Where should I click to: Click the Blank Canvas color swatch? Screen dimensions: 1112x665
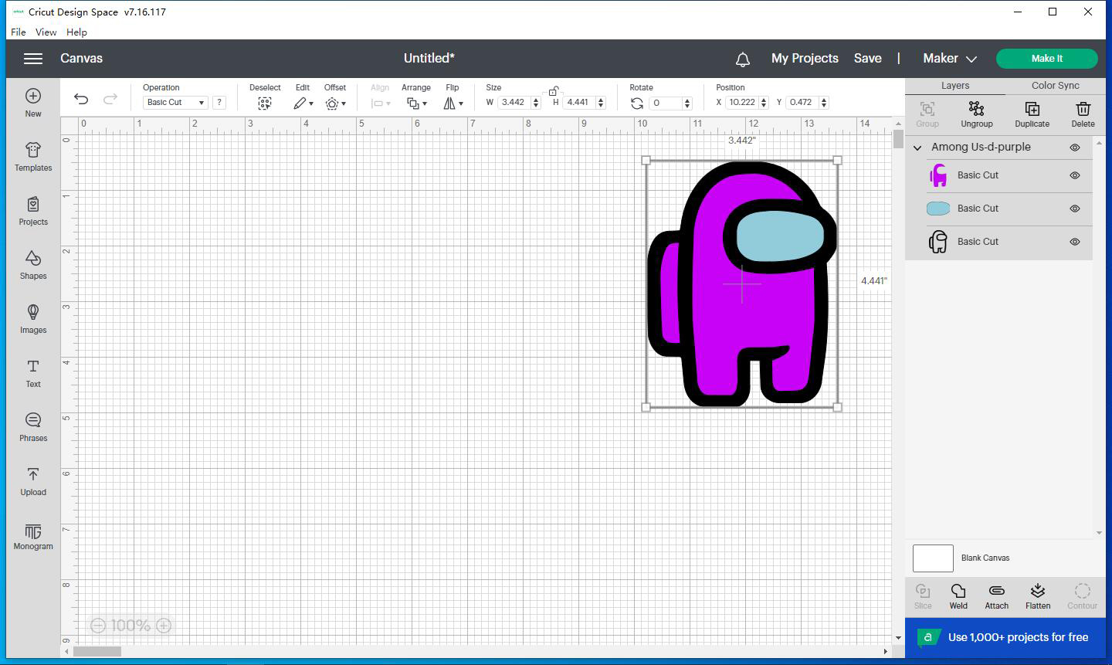tap(933, 558)
